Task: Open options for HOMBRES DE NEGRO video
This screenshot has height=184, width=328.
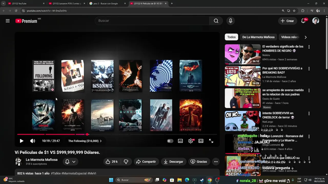Action: click(x=309, y=47)
